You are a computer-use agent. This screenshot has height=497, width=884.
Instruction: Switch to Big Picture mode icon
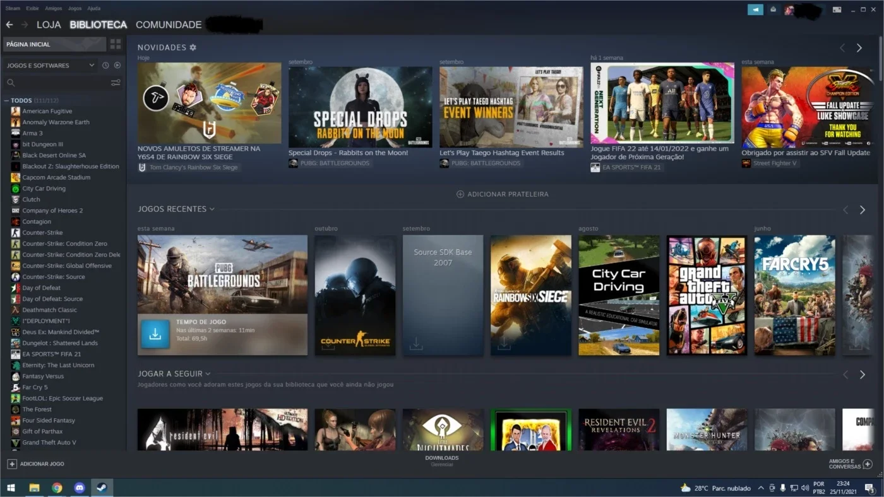point(837,9)
